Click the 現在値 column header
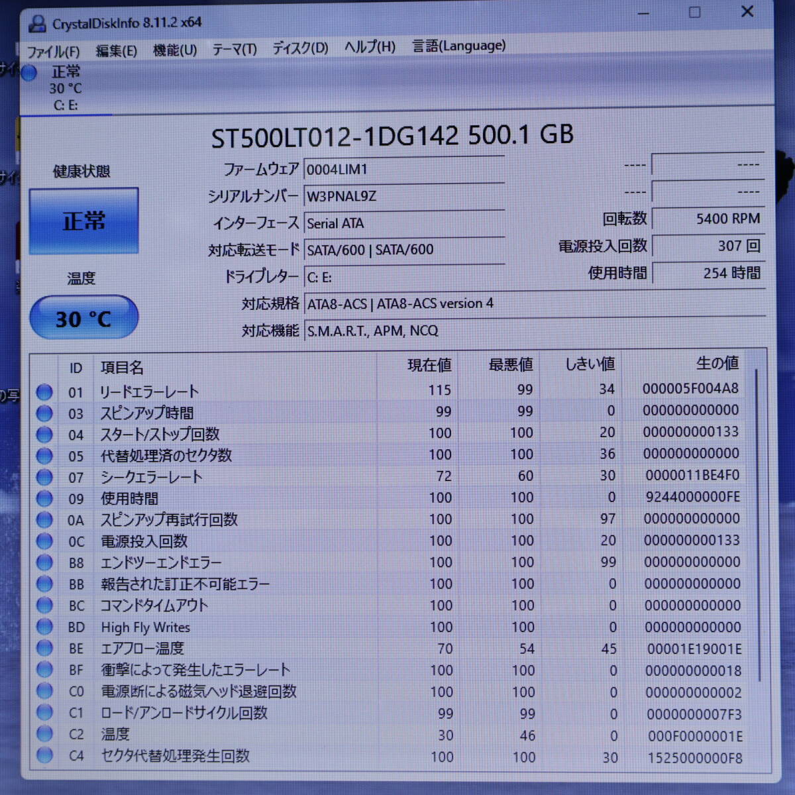 pyautogui.click(x=429, y=365)
